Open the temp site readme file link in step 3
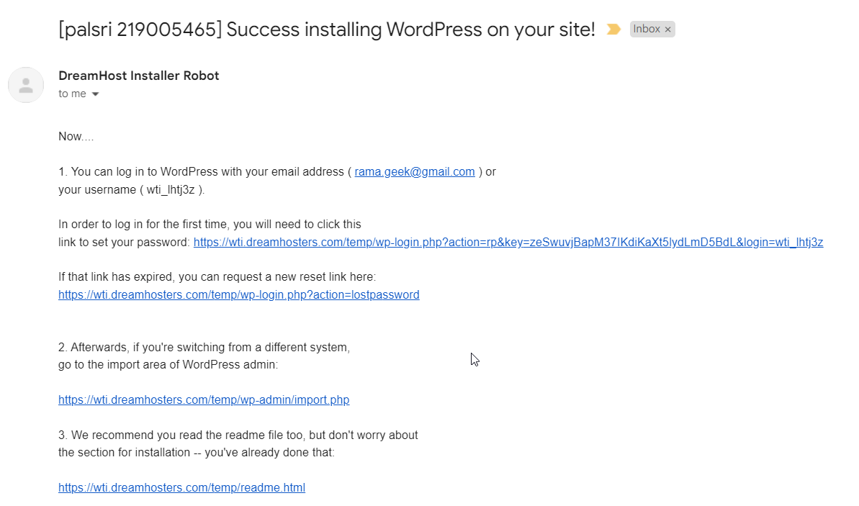 (x=181, y=487)
